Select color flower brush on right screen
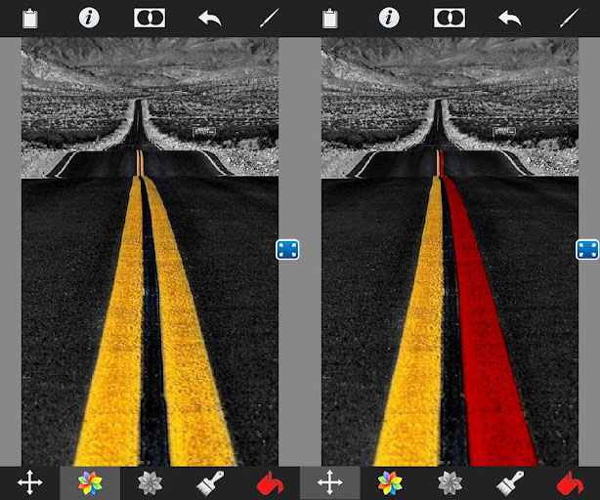The width and height of the screenshot is (600, 500). [x=390, y=482]
